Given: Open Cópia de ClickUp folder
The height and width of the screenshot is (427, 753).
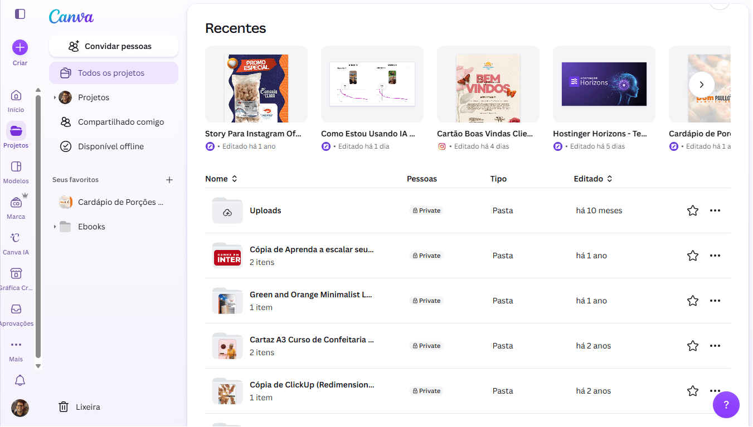Looking at the screenshot, I should click(x=312, y=385).
